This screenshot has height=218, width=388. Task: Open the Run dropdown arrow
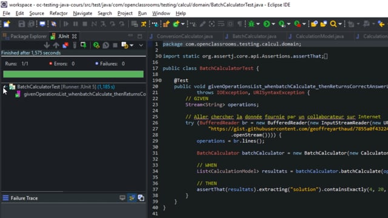tap(273, 24)
